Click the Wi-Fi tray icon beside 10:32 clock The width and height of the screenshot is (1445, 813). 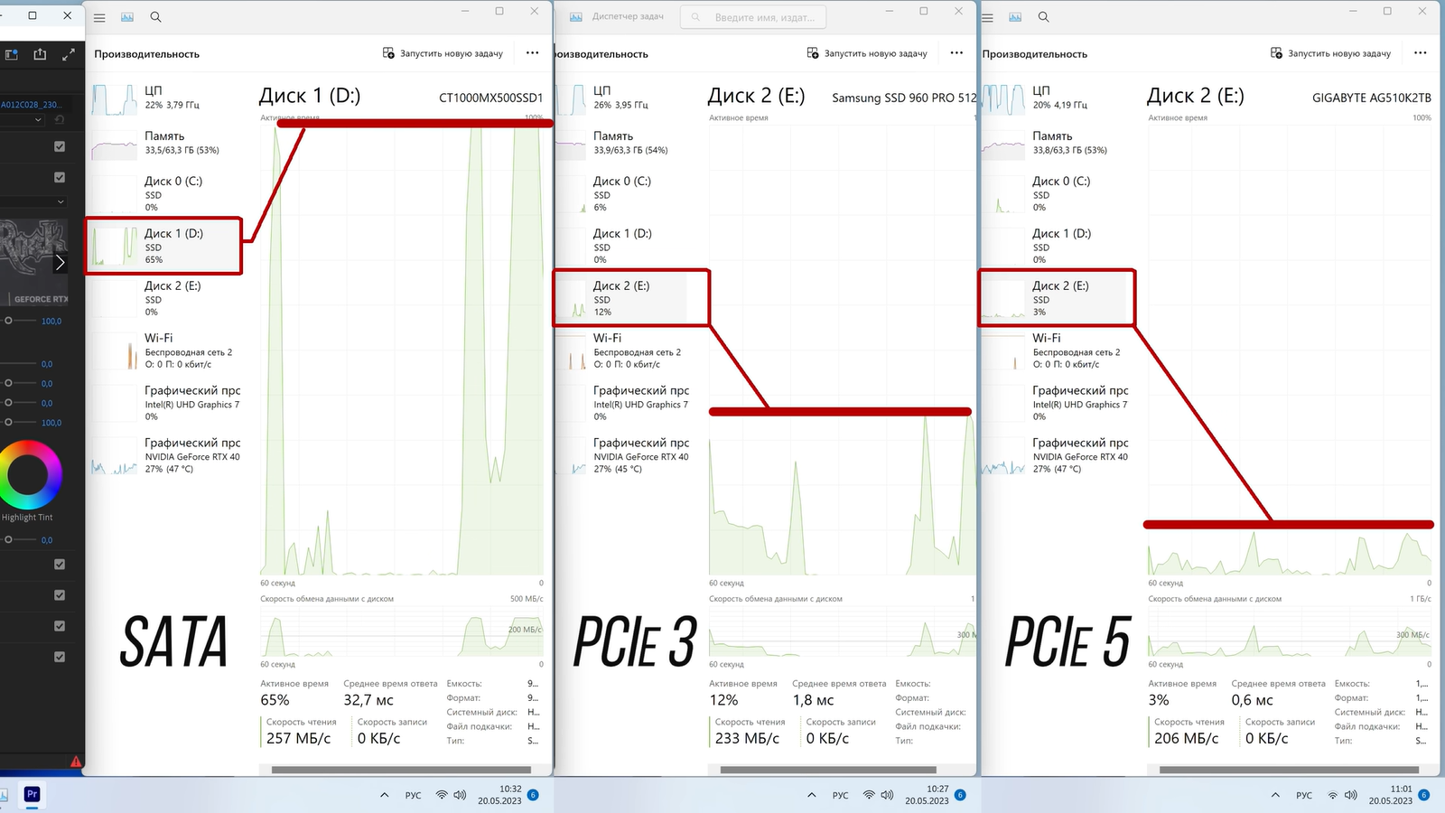[x=442, y=795]
